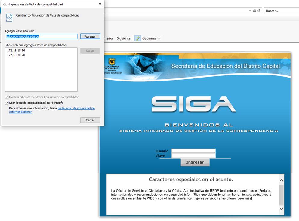Click the compatibility view page icon
This screenshot has width=299, height=221.
click(x=9, y=18)
